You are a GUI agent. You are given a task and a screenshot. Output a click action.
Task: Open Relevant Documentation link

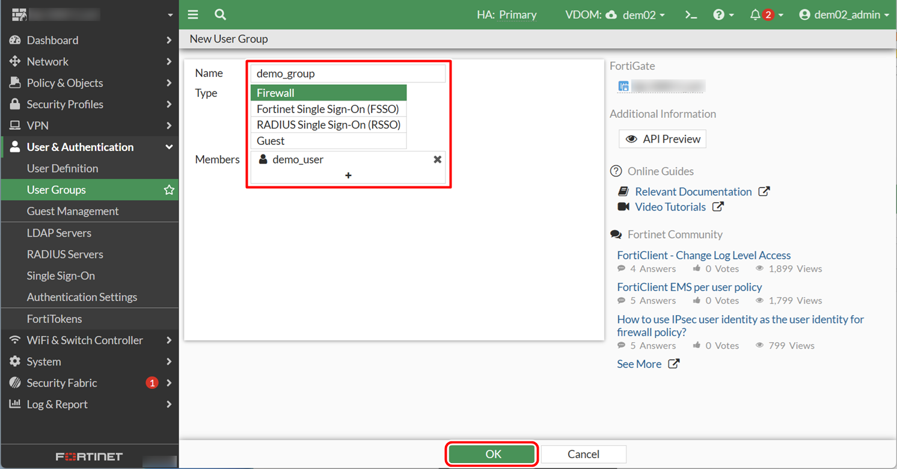[x=693, y=192]
